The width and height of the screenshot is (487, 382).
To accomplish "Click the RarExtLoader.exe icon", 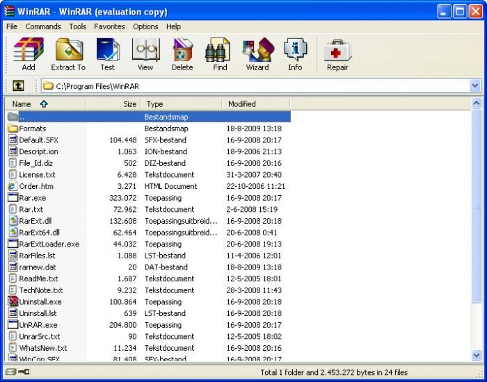I will 13,244.
